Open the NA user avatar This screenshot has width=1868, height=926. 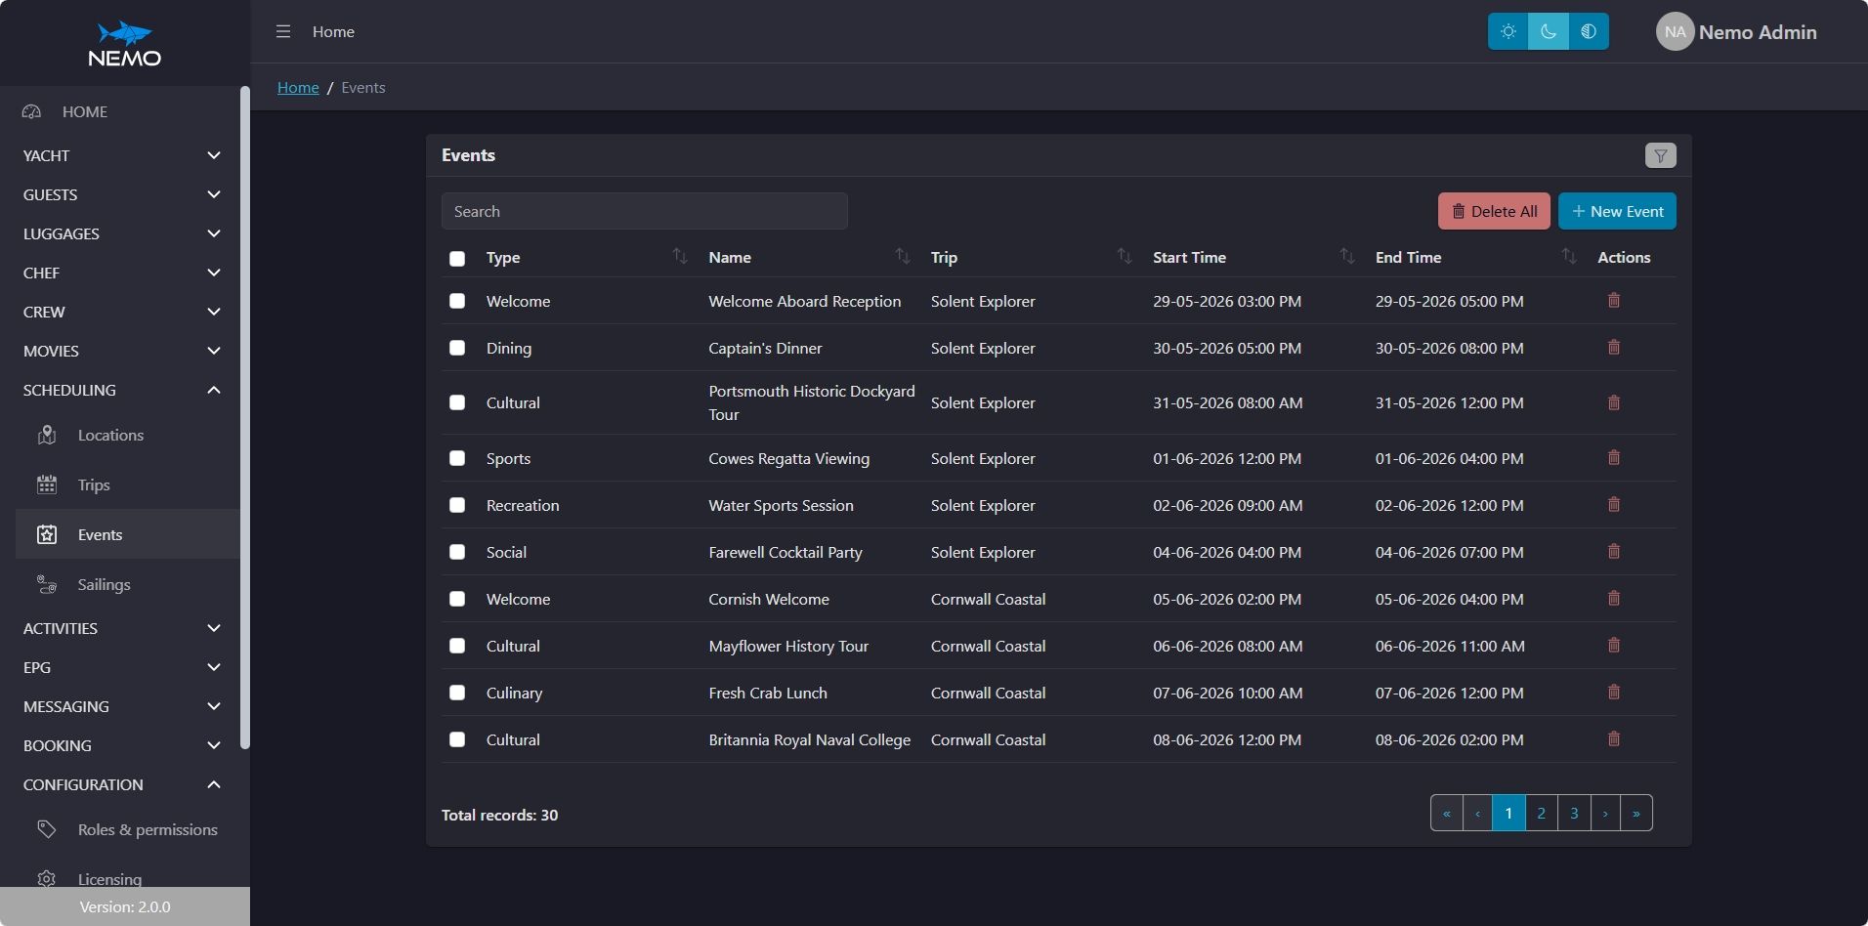1675,31
